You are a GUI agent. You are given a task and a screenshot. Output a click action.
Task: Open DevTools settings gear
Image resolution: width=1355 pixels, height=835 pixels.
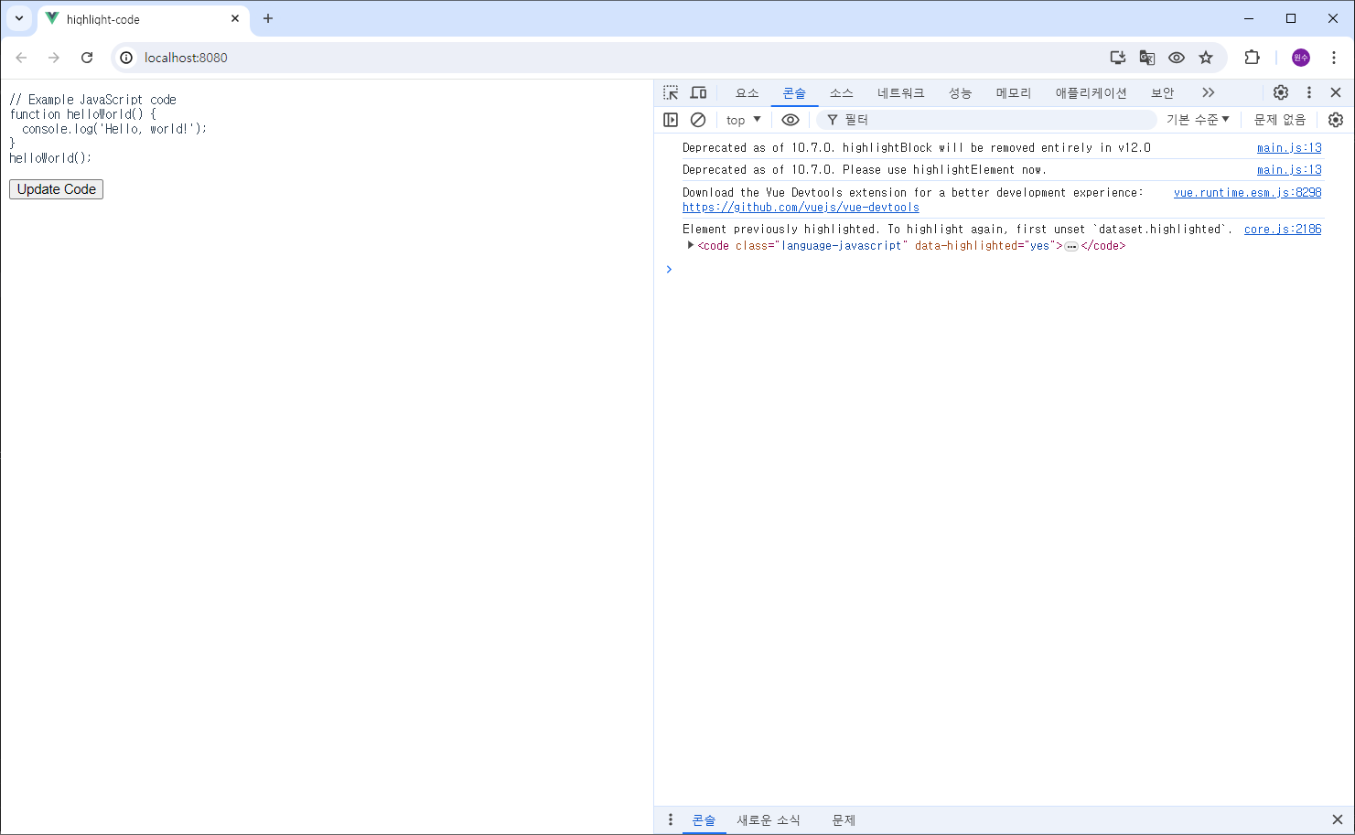click(1280, 92)
